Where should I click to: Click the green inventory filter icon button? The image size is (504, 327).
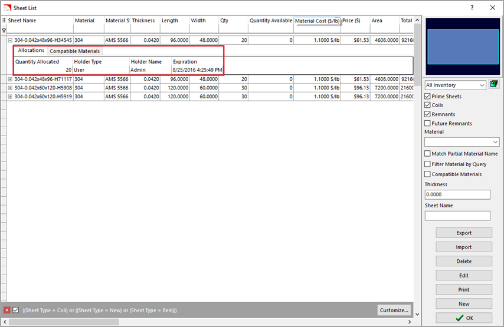[x=494, y=84]
